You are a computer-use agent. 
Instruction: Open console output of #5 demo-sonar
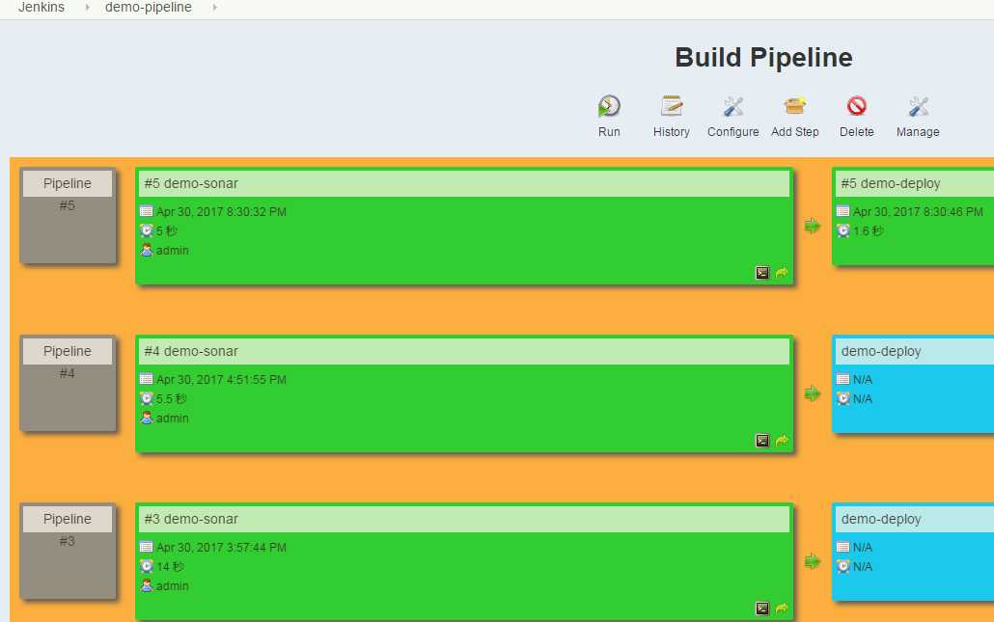pos(762,272)
